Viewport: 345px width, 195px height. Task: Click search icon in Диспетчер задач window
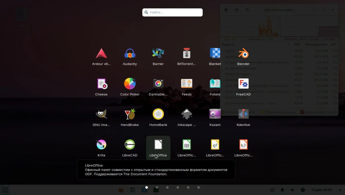(x=247, y=10)
